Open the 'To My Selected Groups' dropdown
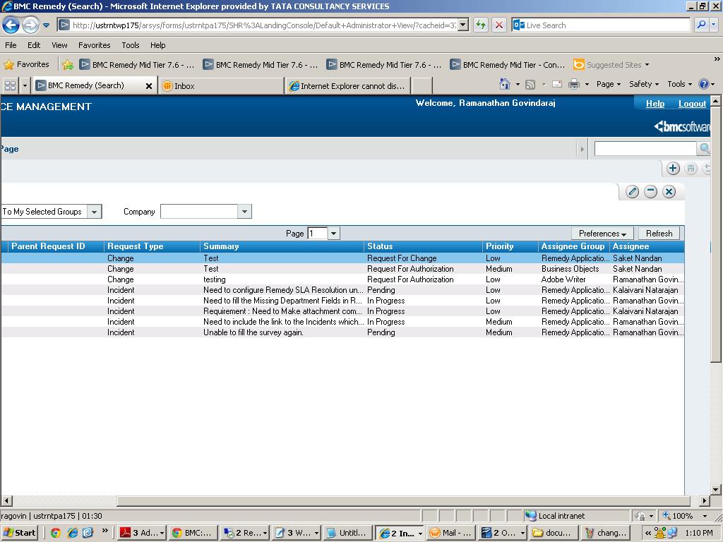Viewport: 723px width, 542px height. tap(95, 211)
